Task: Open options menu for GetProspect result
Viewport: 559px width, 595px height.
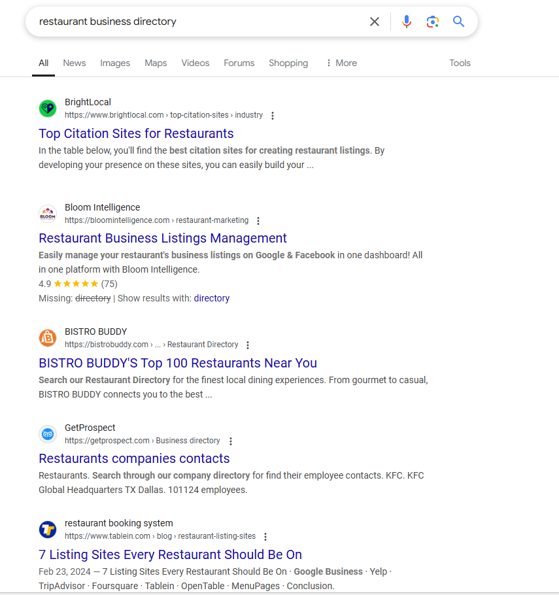Action: [230, 441]
